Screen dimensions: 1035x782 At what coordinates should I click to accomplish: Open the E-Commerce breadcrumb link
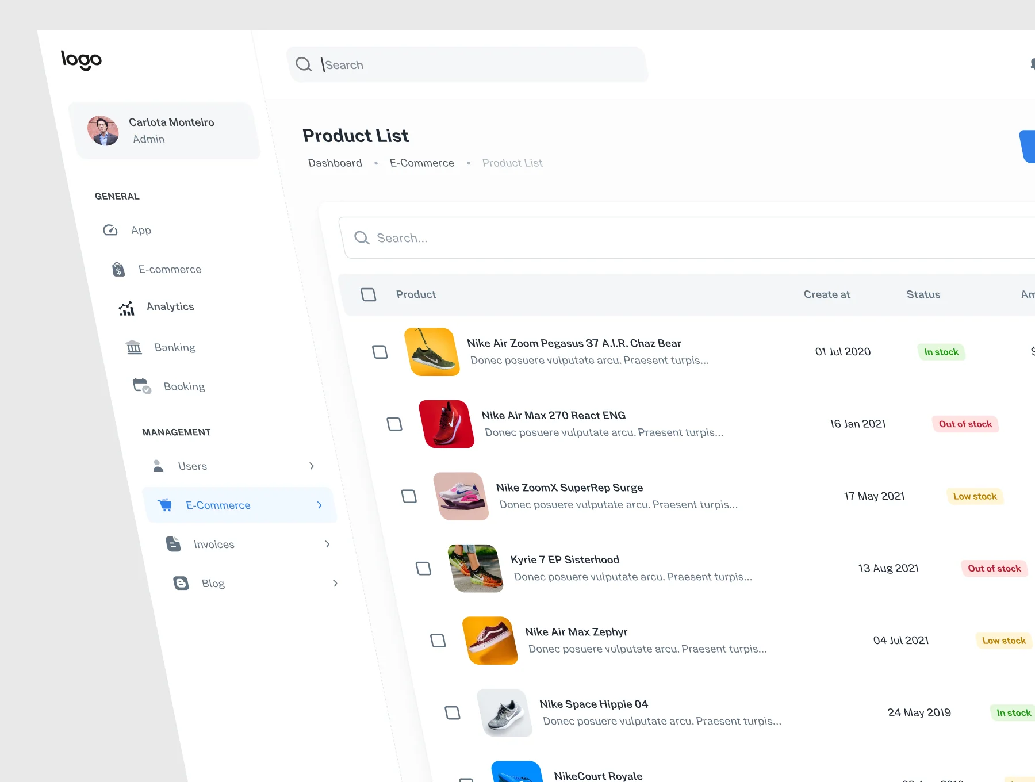tap(422, 163)
